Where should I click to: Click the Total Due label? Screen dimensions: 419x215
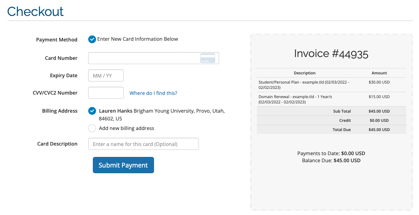pyautogui.click(x=342, y=130)
